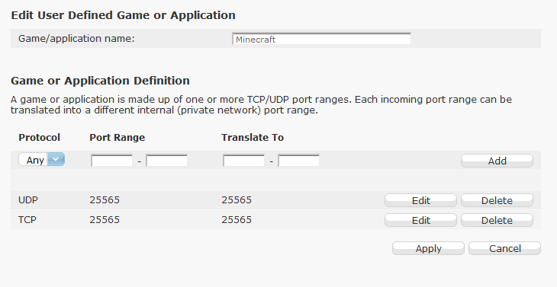Screen dimensions: 557x287
Task: Click UDP row Translate To value 25565
Action: (237, 200)
